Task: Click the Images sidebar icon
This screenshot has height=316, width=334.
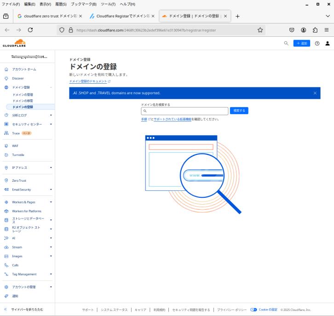Action: coord(6,256)
